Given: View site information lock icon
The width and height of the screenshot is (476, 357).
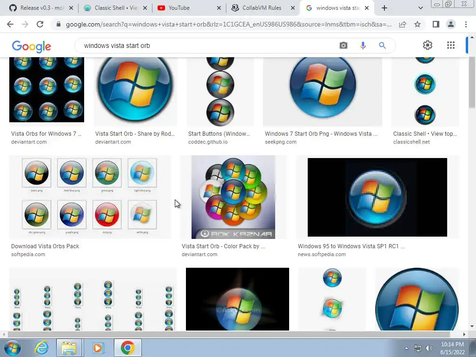Looking at the screenshot, I should (x=59, y=24).
